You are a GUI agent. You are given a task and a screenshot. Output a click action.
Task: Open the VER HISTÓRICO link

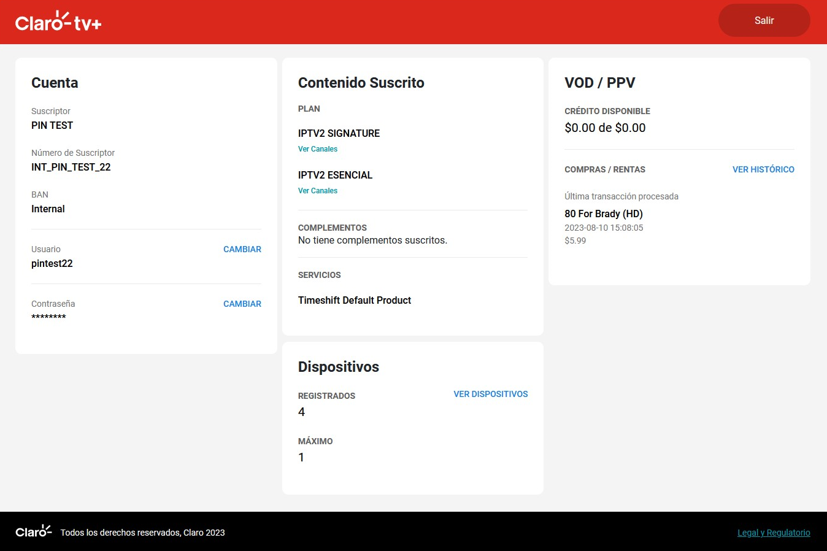click(763, 169)
